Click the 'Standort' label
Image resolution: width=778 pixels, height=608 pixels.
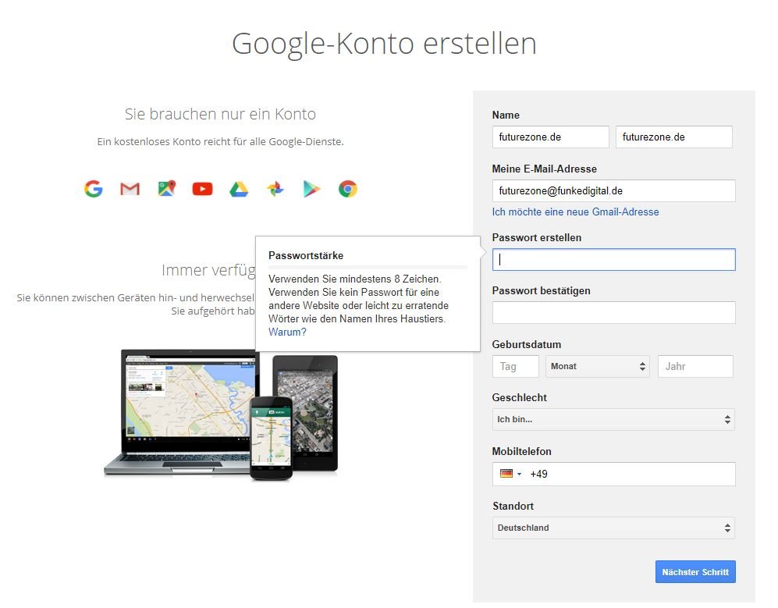[x=513, y=507]
